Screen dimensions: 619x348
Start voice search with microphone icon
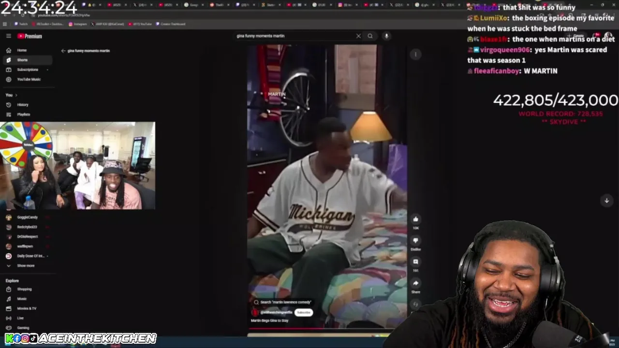pyautogui.click(x=386, y=36)
